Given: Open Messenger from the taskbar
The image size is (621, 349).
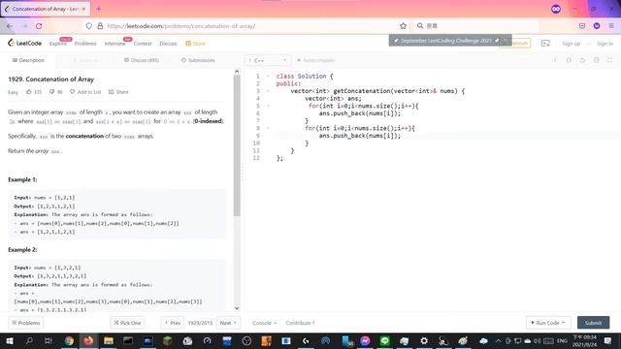Looking at the screenshot, I should [x=365, y=340].
